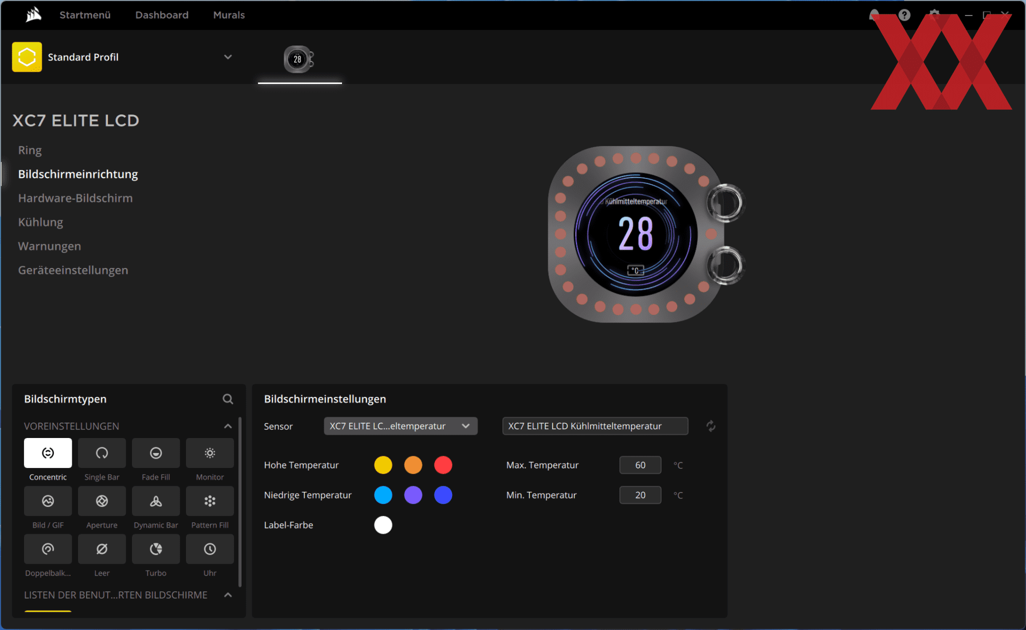Pick the yellow Hohe Temperatur color

click(383, 465)
